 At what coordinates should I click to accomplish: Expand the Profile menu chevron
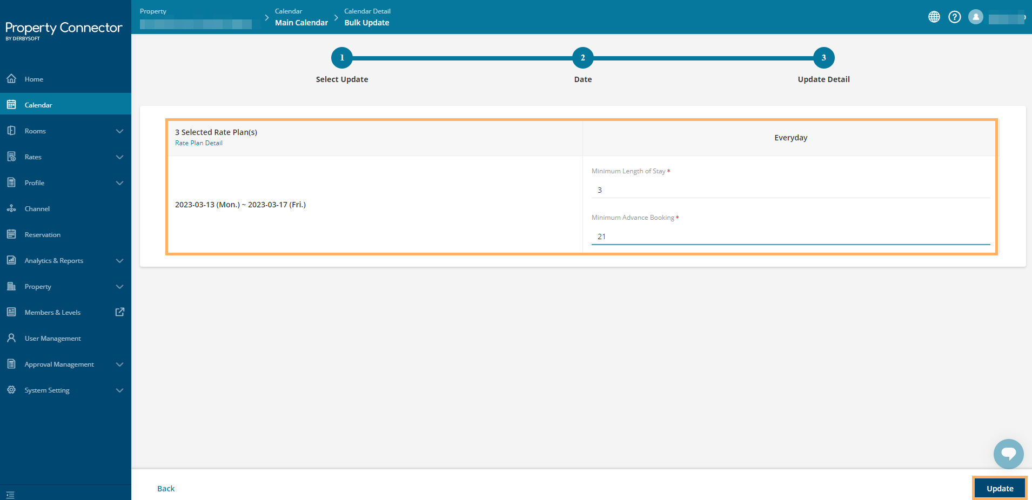120,183
